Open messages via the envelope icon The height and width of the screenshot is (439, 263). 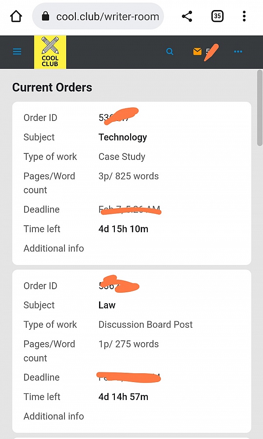197,52
